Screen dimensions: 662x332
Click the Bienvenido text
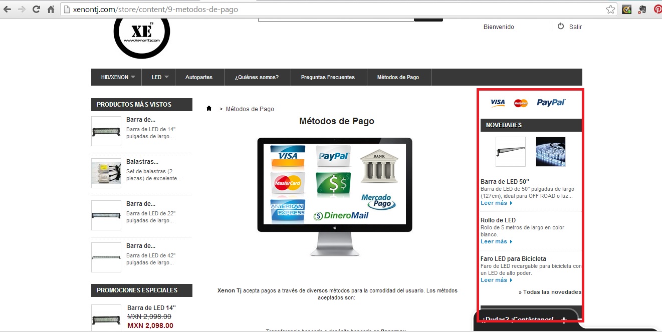(x=499, y=27)
